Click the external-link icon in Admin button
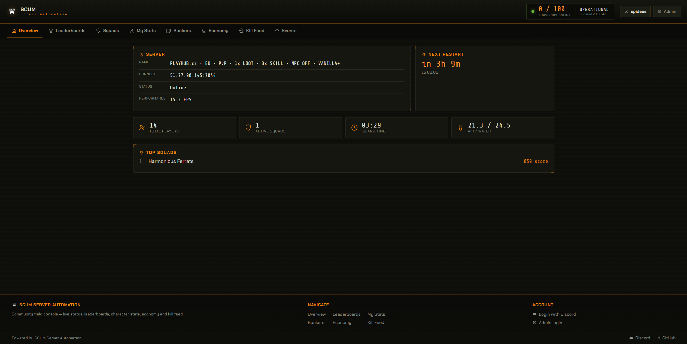687x344 pixels. (660, 11)
